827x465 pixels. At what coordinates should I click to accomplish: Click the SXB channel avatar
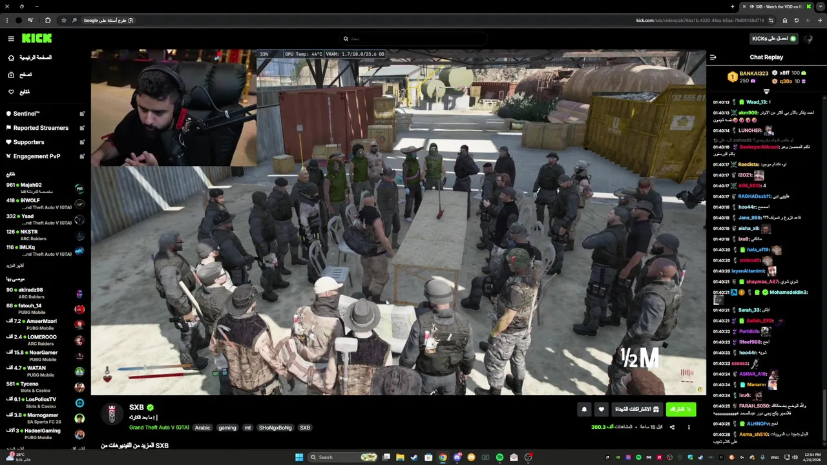pos(112,414)
